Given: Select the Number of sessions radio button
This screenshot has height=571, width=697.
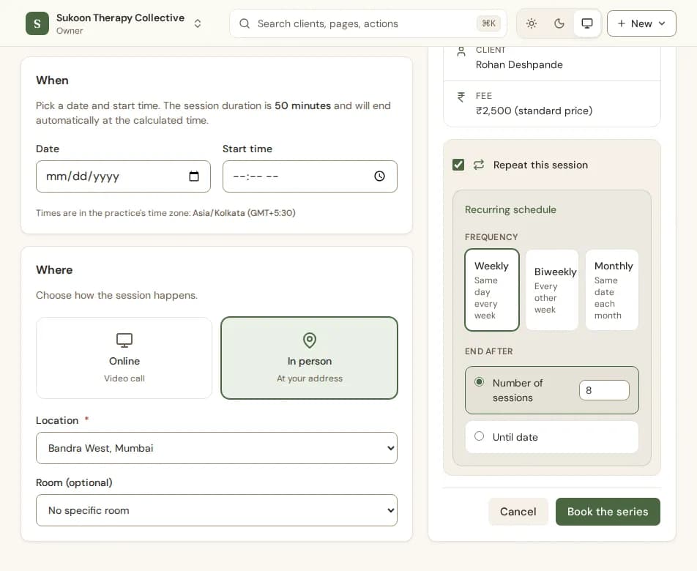Looking at the screenshot, I should [479, 381].
